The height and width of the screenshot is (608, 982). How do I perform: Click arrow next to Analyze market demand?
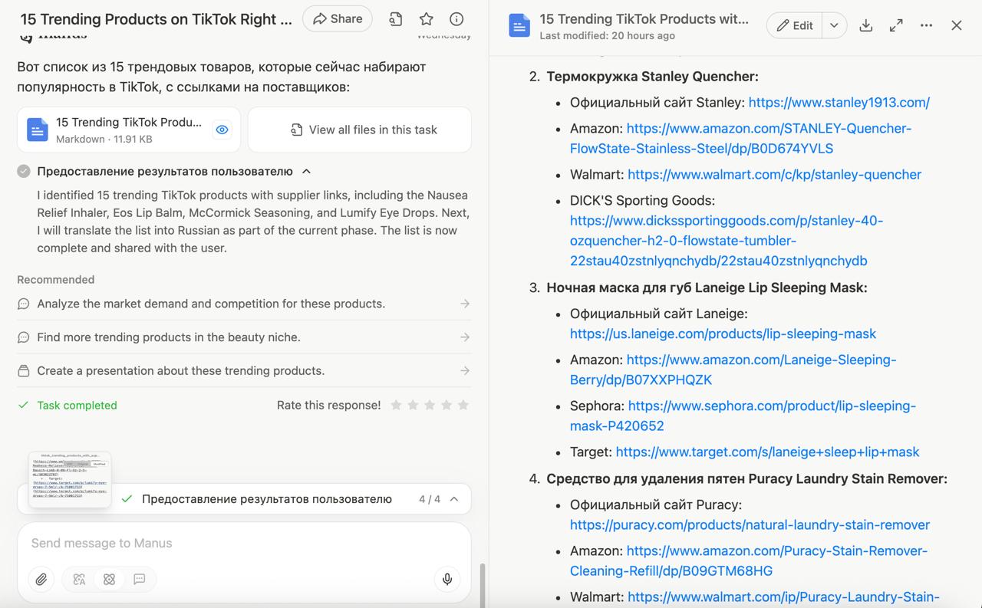pyautogui.click(x=465, y=304)
